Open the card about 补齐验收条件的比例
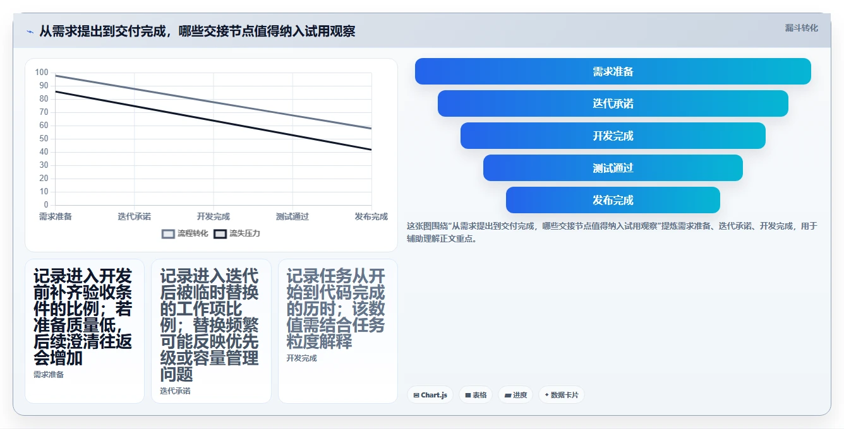Image resolution: width=844 pixels, height=429 pixels. click(x=85, y=331)
